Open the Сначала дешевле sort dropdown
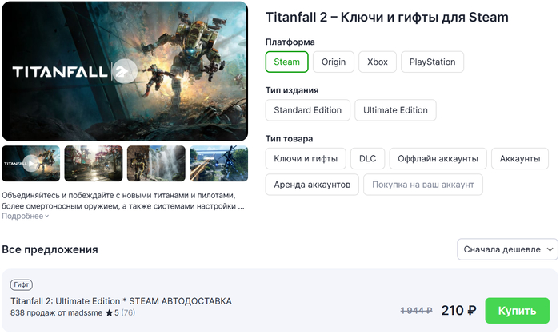Image resolution: width=560 pixels, height=334 pixels. pos(507,249)
